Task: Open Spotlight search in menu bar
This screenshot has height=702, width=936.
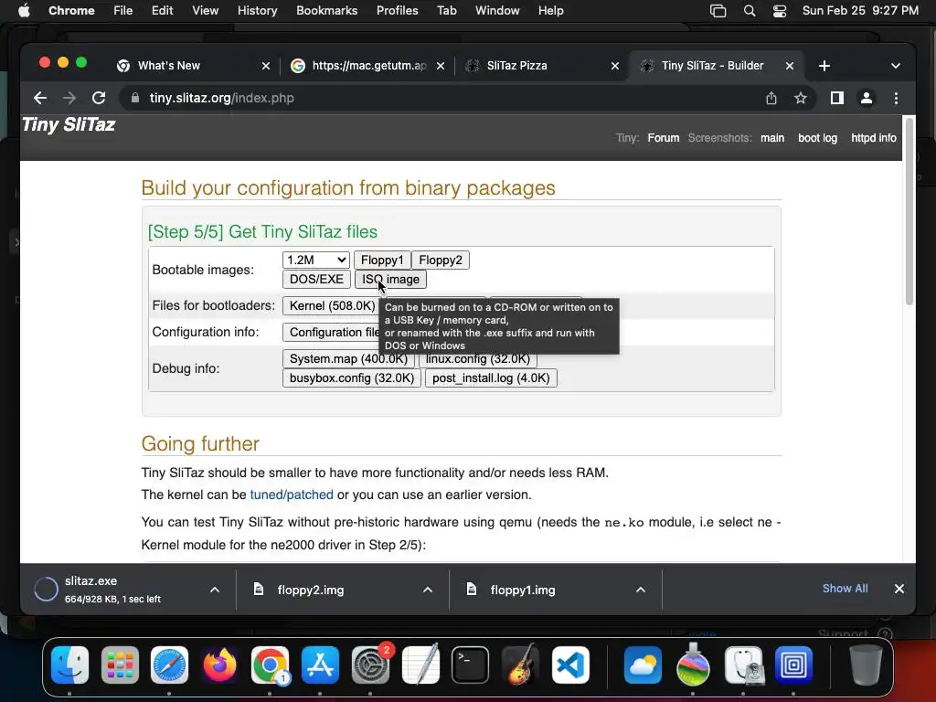Action: point(750,11)
